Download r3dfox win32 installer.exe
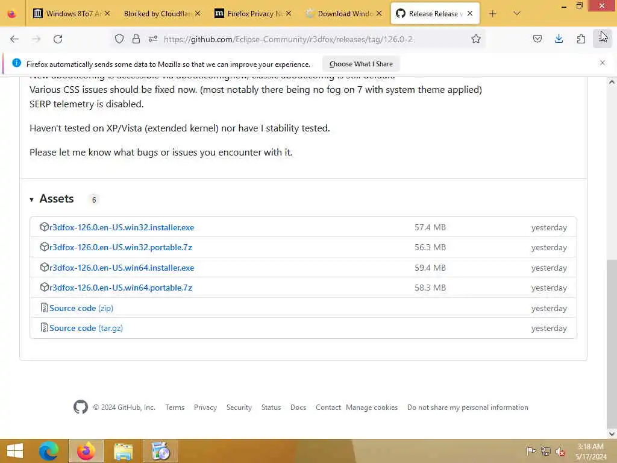 click(122, 227)
